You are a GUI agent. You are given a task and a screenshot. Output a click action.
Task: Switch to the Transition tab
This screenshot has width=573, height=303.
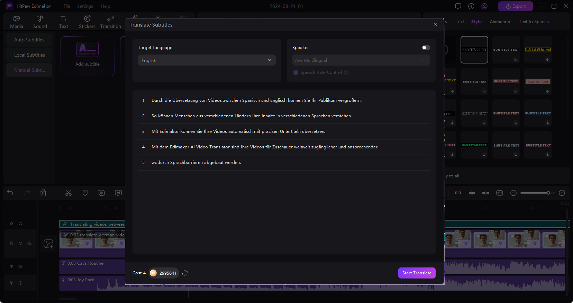[111, 22]
